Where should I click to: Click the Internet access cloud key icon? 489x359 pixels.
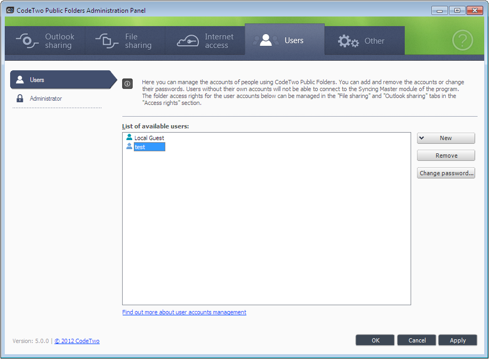pyautogui.click(x=188, y=41)
